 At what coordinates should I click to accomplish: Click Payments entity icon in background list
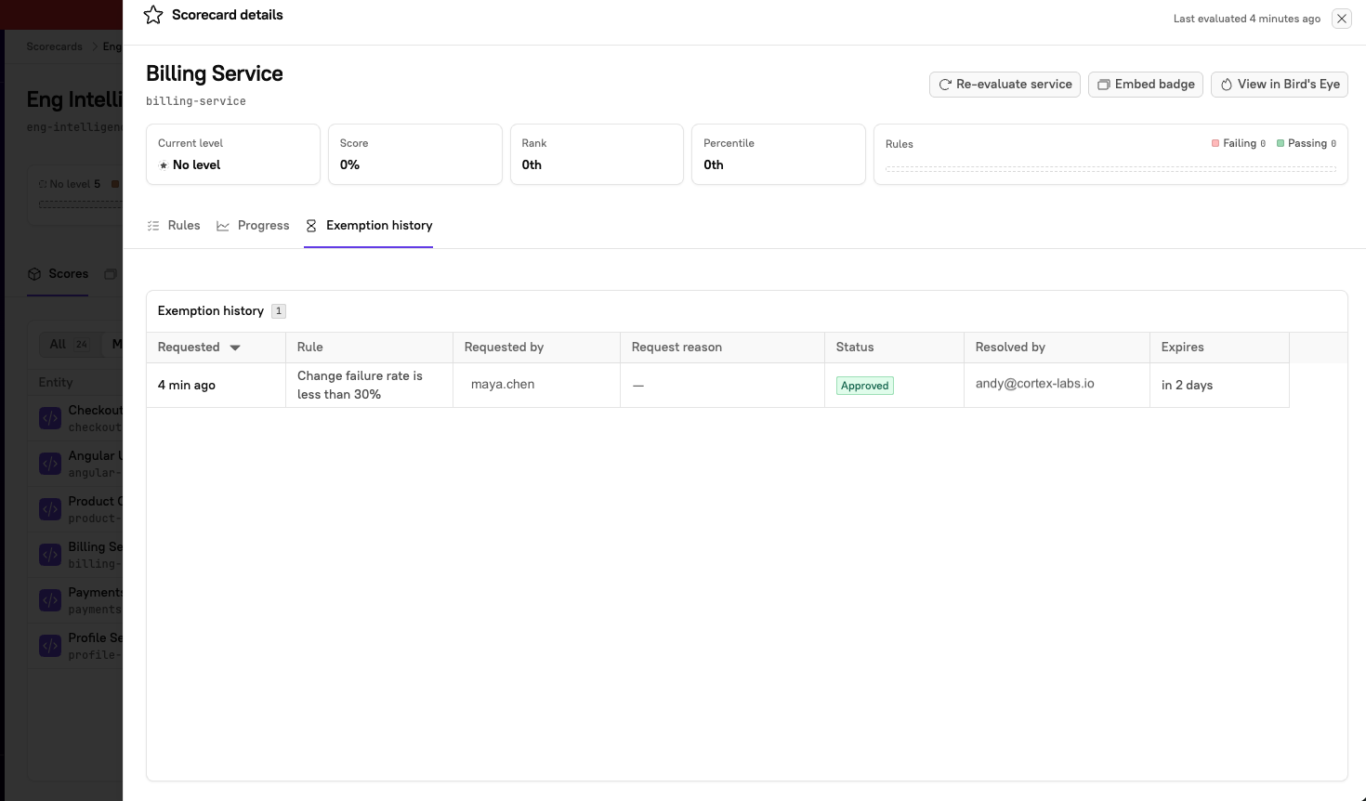click(50, 600)
